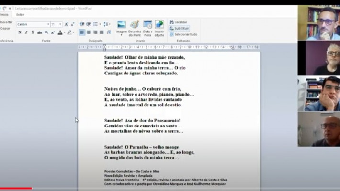Click the red video progress bar
340x191 pixels.
click(x=16, y=189)
